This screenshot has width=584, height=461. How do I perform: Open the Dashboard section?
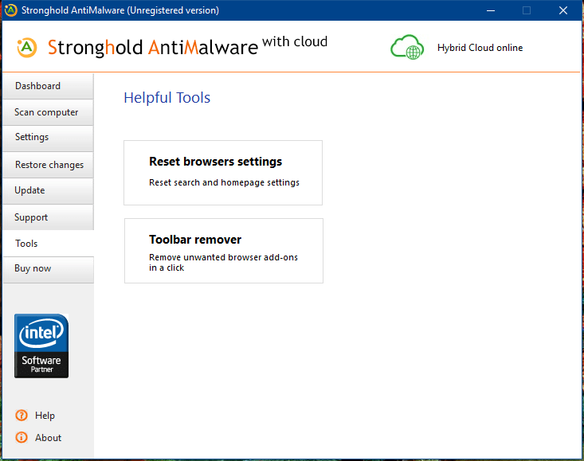(x=48, y=86)
